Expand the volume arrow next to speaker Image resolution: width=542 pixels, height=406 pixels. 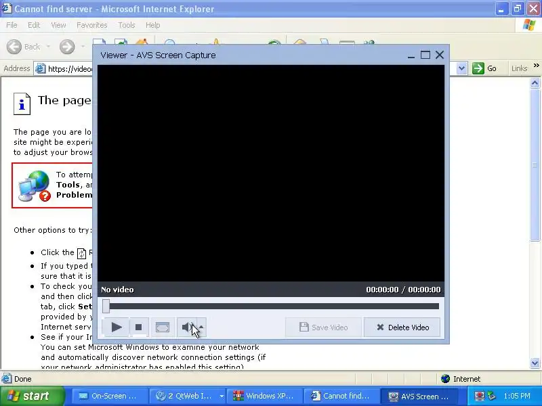(x=201, y=327)
